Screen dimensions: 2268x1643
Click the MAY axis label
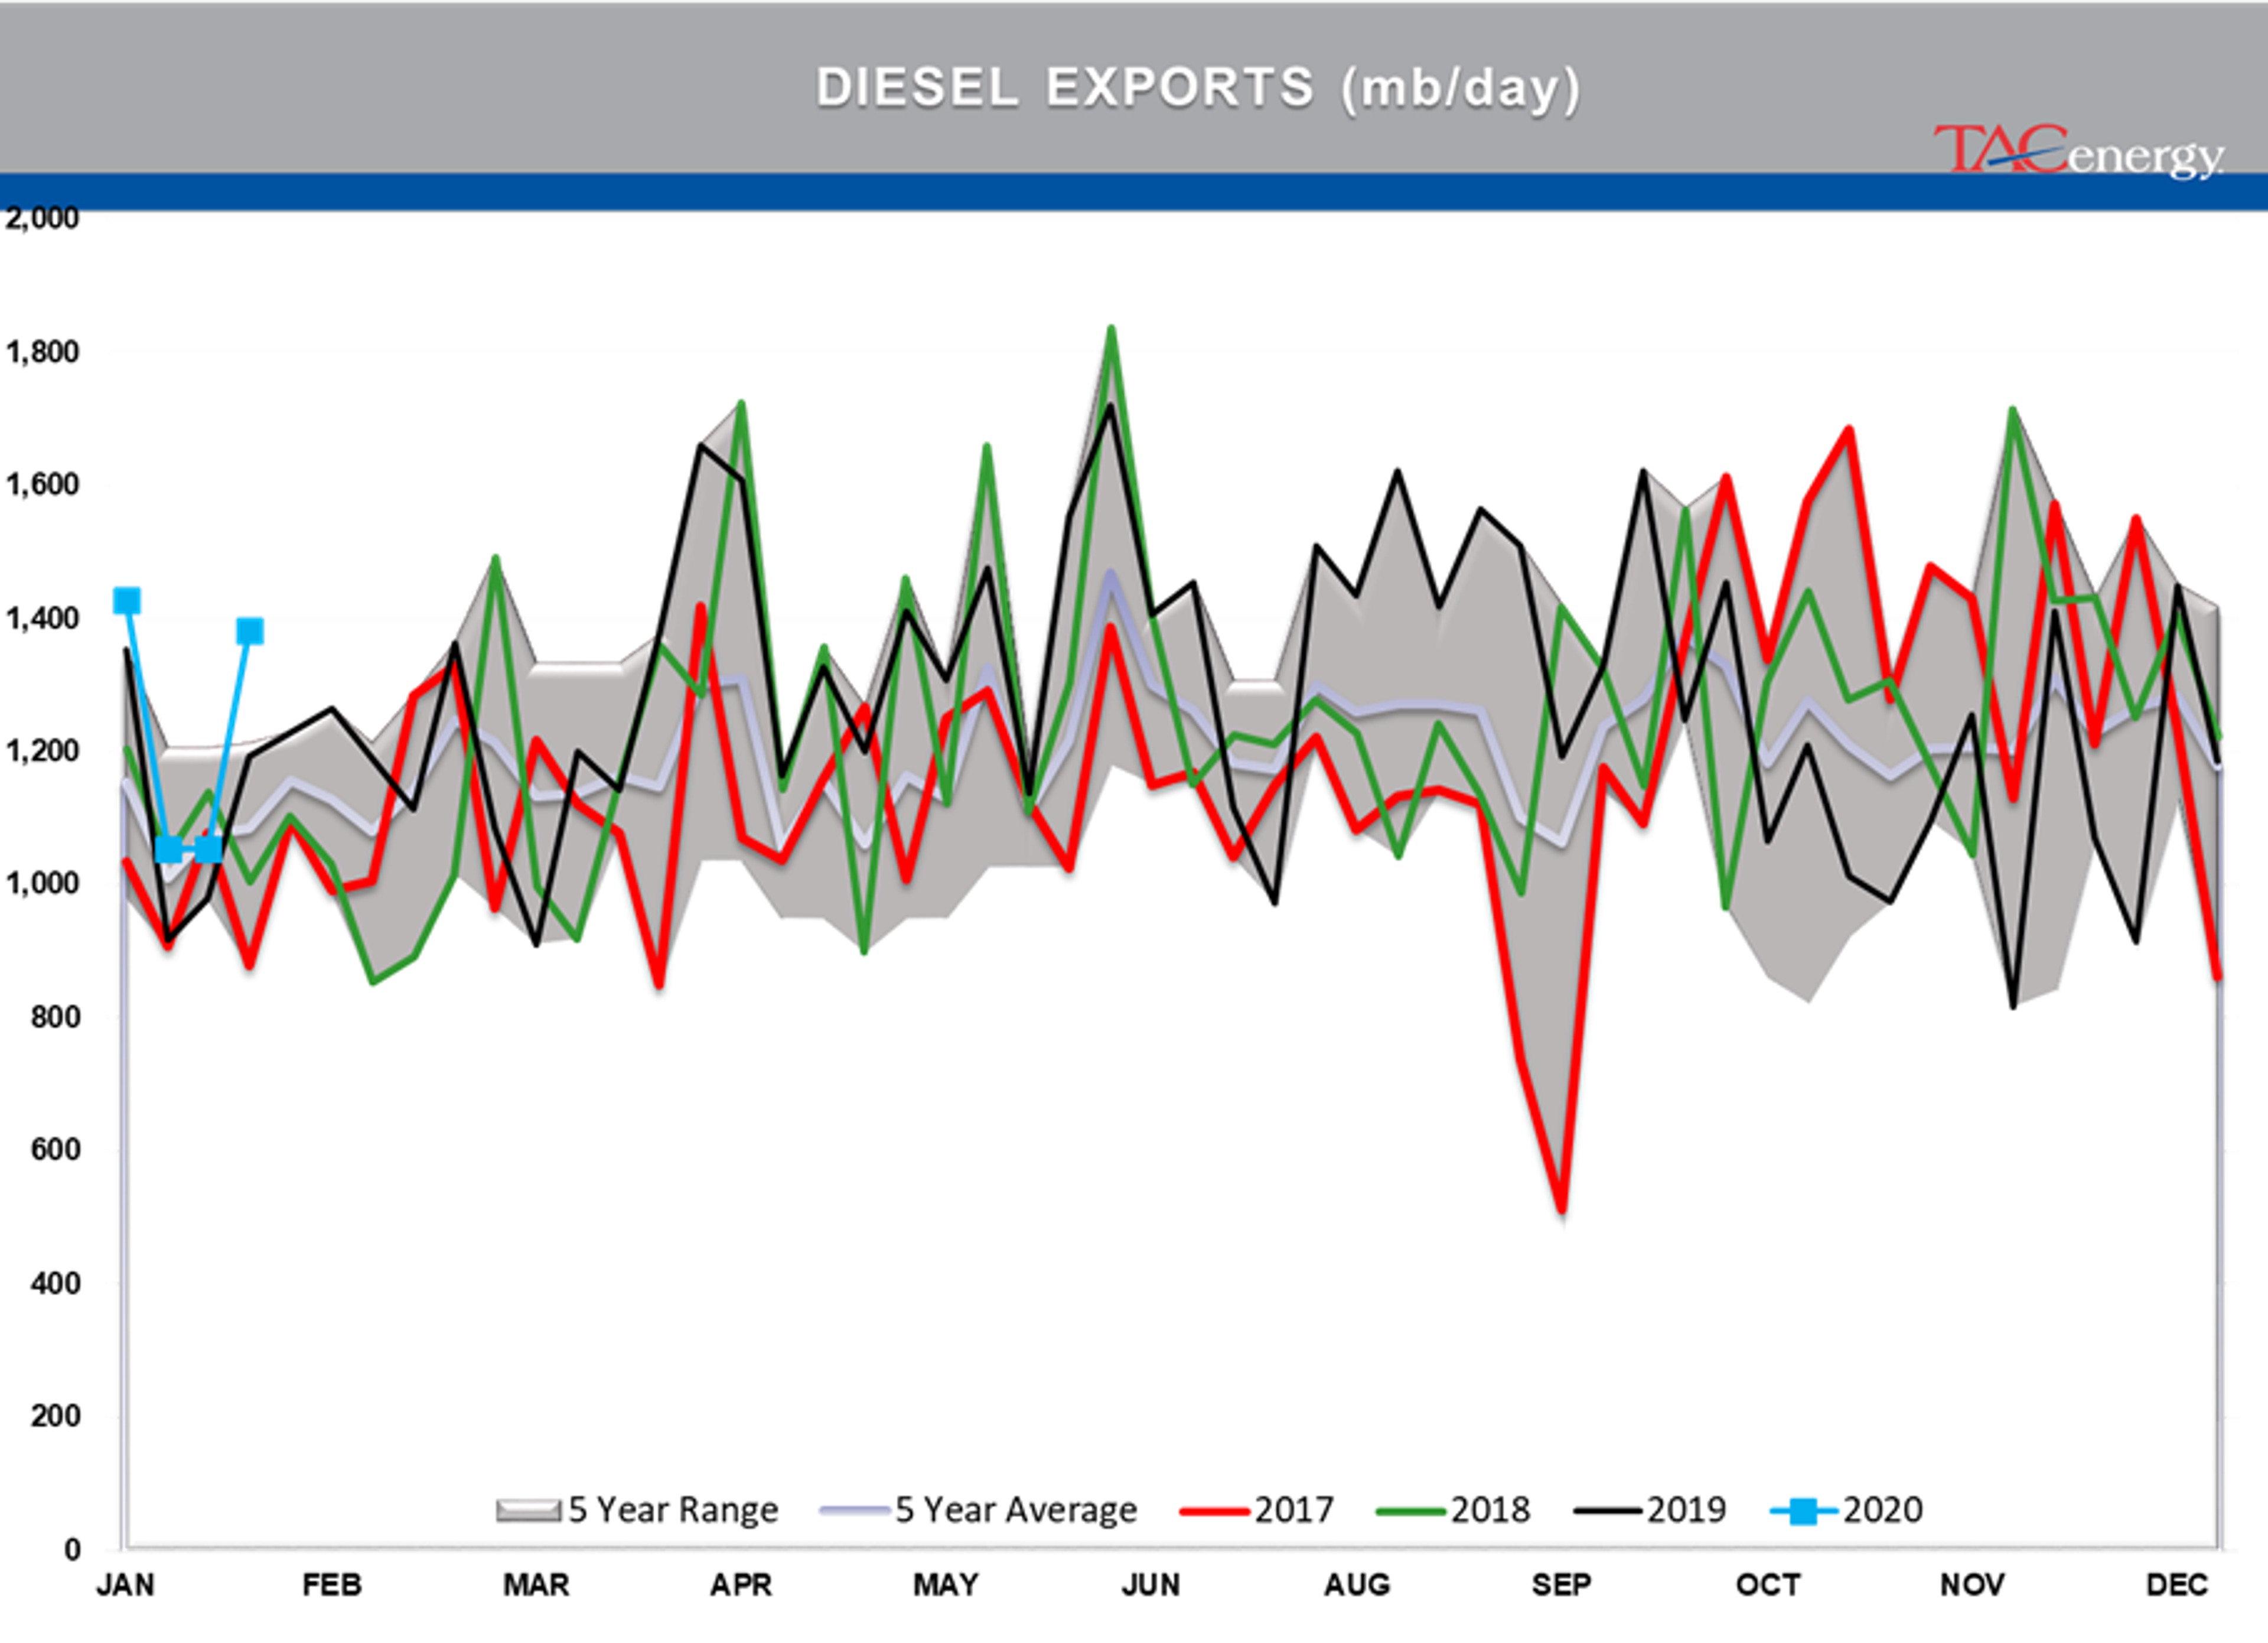coord(946,1585)
